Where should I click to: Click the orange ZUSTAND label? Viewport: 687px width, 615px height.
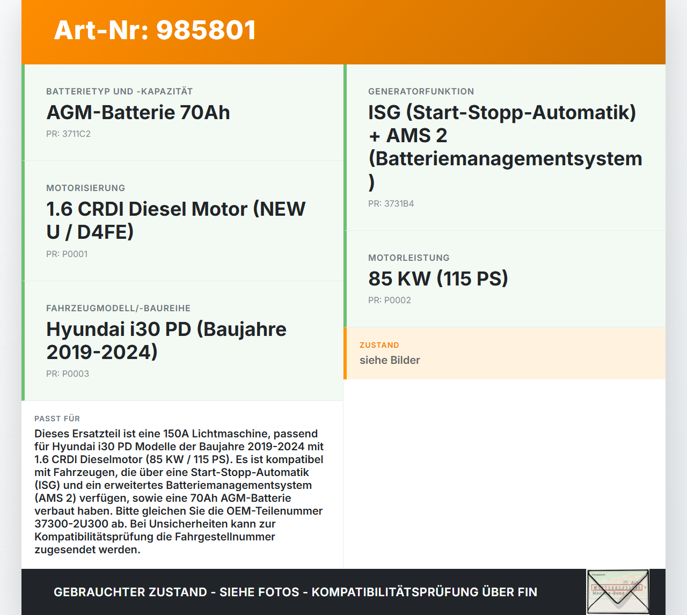coord(379,345)
